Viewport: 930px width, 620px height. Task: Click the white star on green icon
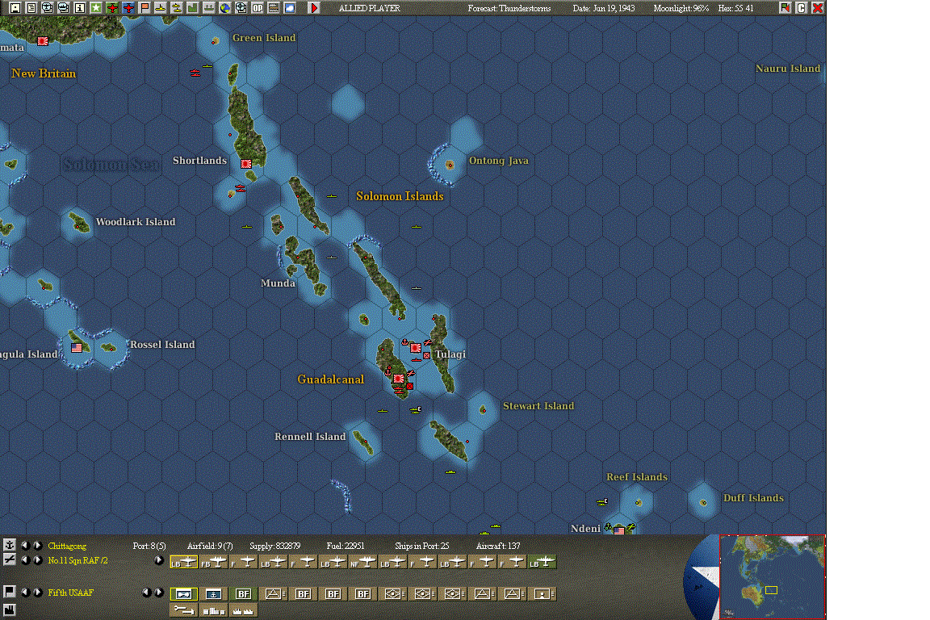[x=95, y=8]
